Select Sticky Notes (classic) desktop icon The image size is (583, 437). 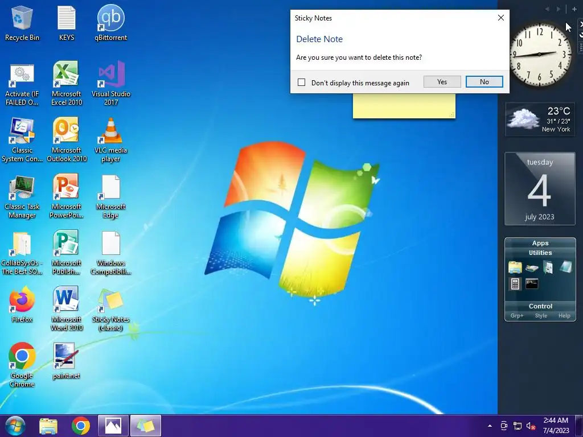[x=111, y=309]
